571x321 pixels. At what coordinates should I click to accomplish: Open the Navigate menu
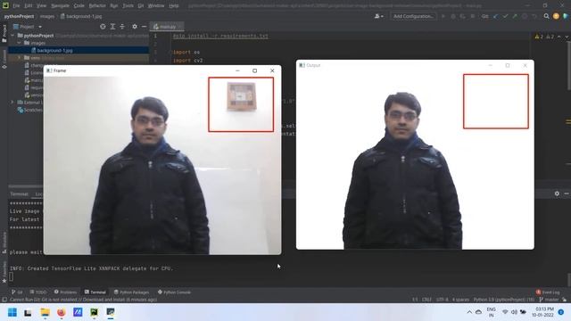coord(60,6)
